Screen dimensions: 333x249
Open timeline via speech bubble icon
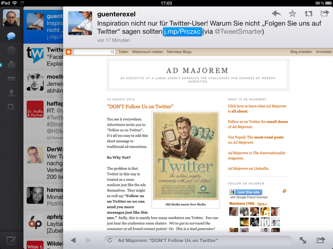(11, 36)
